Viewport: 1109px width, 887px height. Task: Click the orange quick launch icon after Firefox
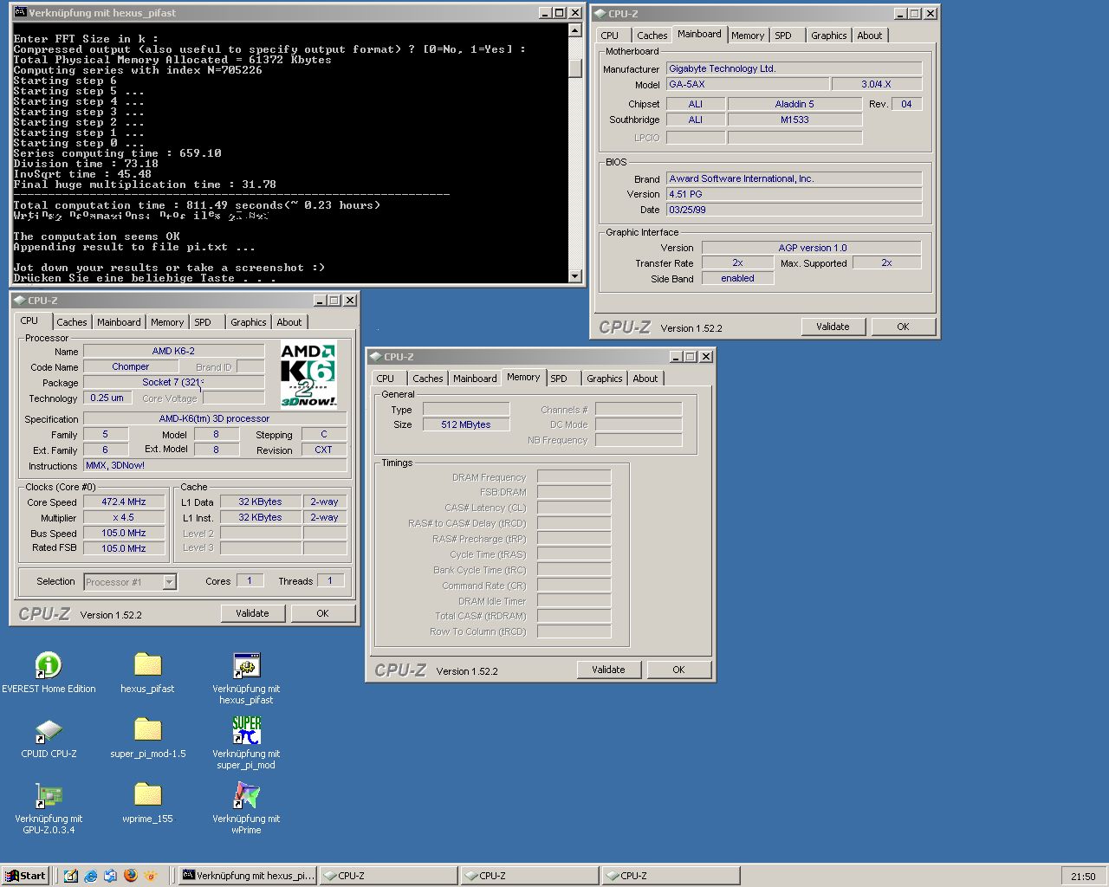(x=151, y=876)
